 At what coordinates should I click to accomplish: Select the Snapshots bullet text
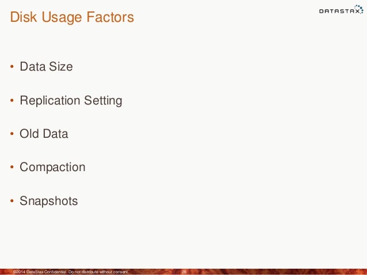pyautogui.click(x=49, y=201)
